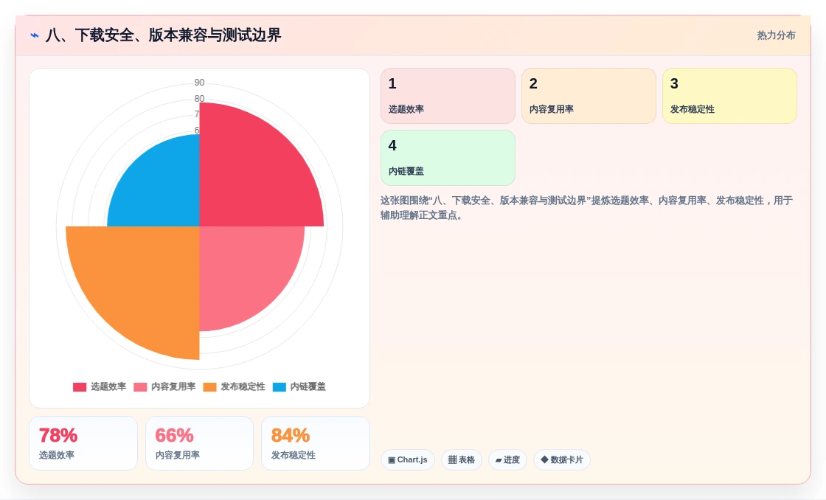Screen dimensions: 826x500
Task: Click the 数据卡片 tag
Action: [562, 460]
